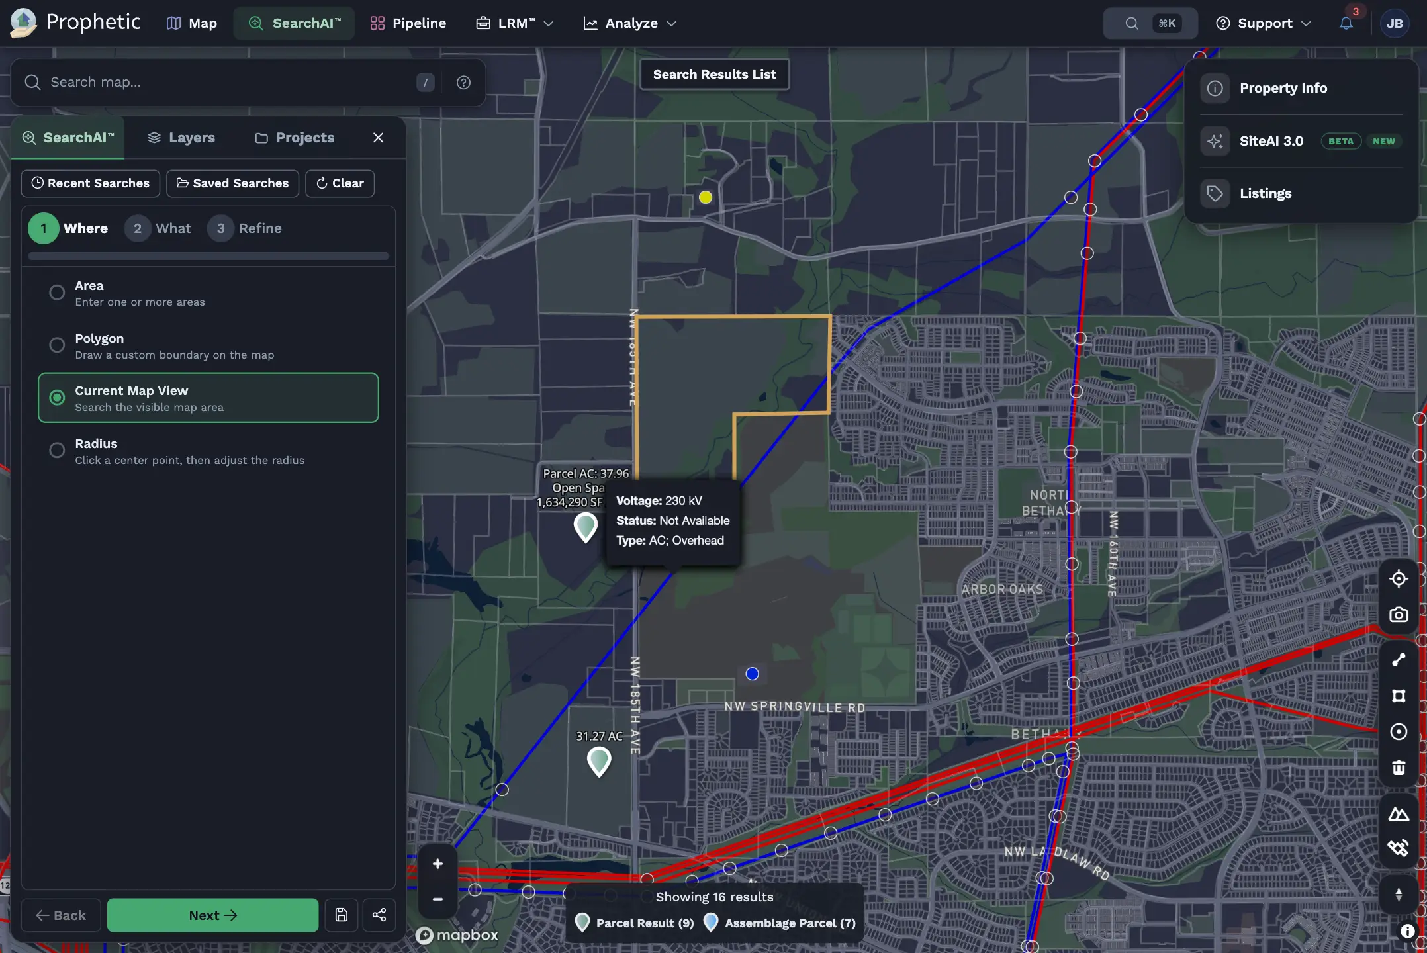Toggle Assemblage Parcel legend filter
The image size is (1427, 953).
(x=779, y=923)
